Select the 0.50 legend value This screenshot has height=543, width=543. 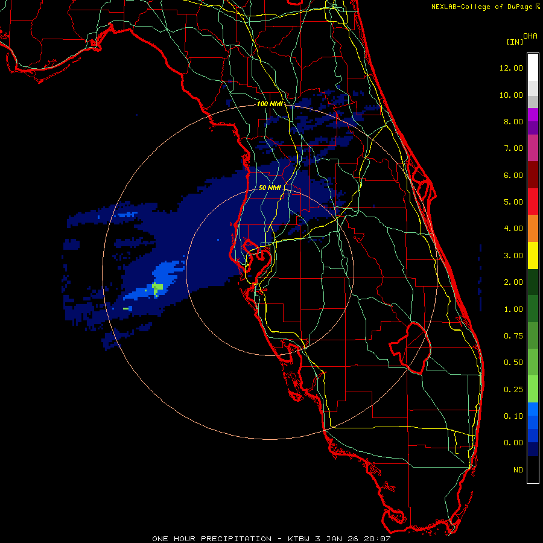tap(513, 363)
